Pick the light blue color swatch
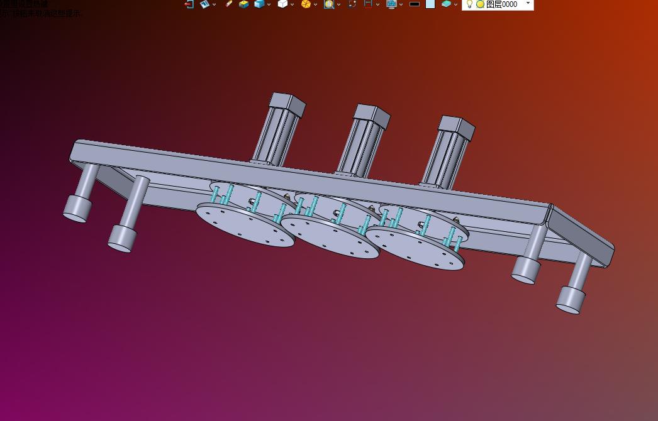Image resolution: width=658 pixels, height=421 pixels. [x=430, y=4]
